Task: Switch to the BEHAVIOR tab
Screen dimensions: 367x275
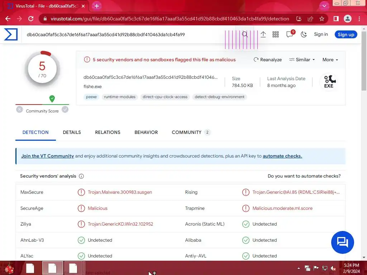Action: (x=146, y=132)
